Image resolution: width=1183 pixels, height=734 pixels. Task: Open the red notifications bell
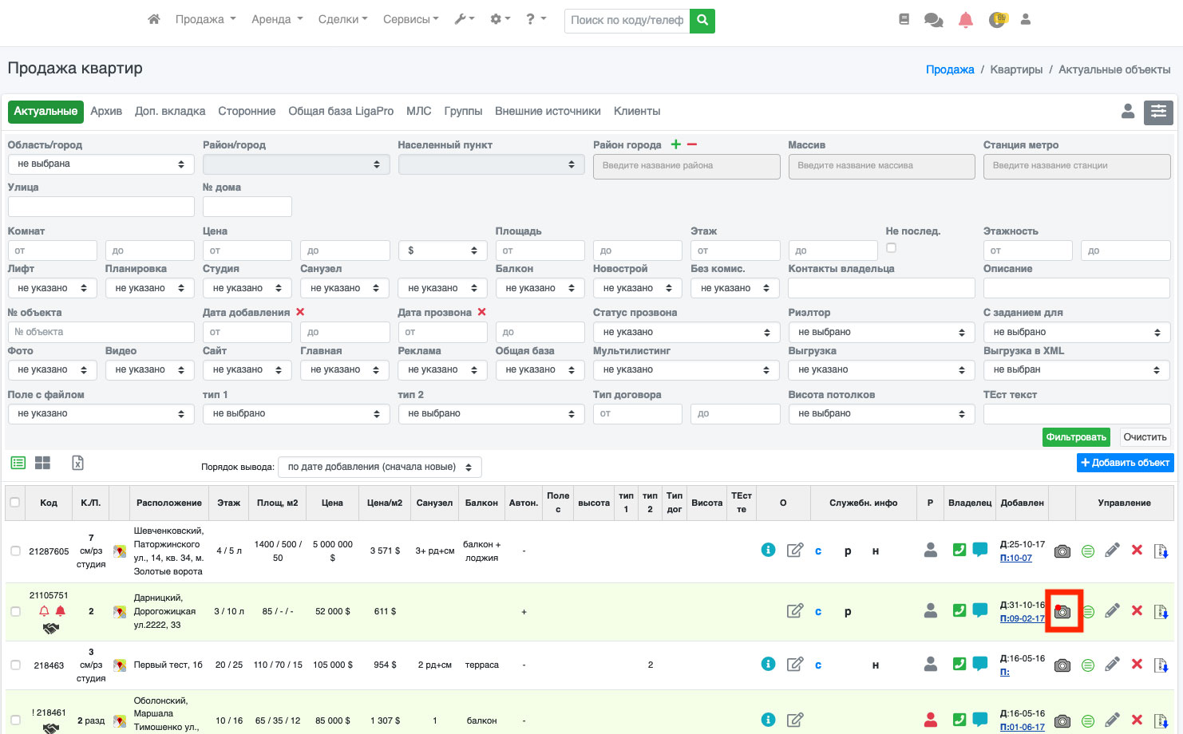coord(965,20)
